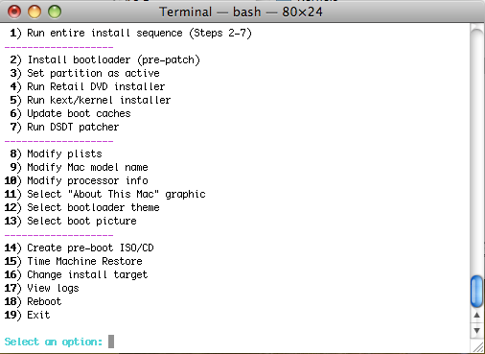
Task: Click the 'Modify plists' option text
Action: tap(64, 153)
